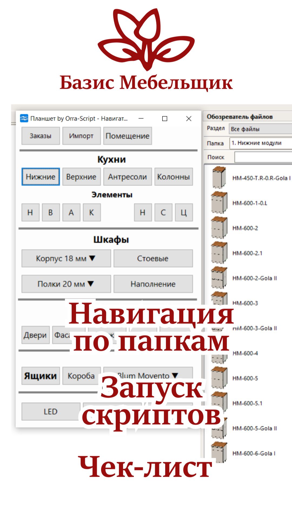Close the Планшет by Orra-Script window

pyautogui.click(x=189, y=118)
